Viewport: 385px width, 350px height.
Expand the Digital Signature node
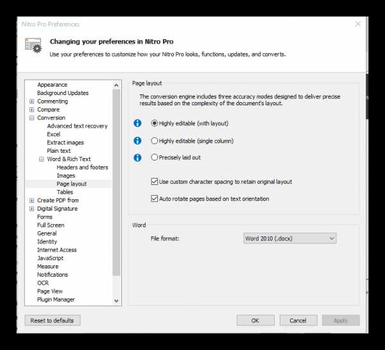[x=31, y=209]
